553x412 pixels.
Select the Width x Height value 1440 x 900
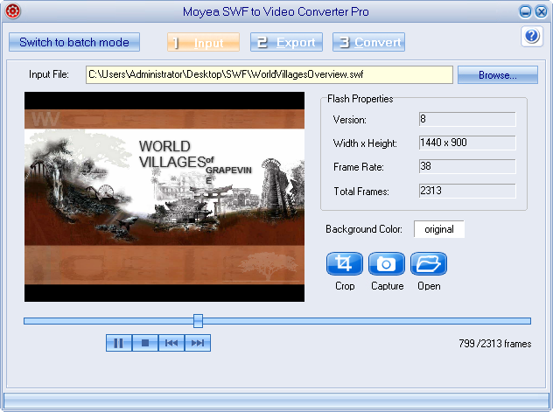[x=467, y=143]
